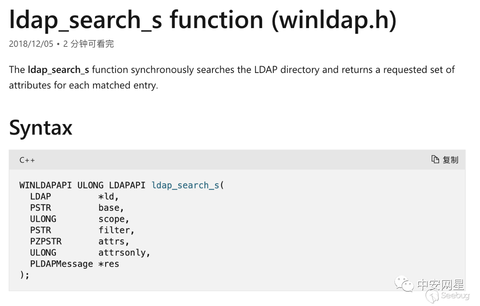480x306 pixels.
Task: Click the page title heading
Action: 202,19
